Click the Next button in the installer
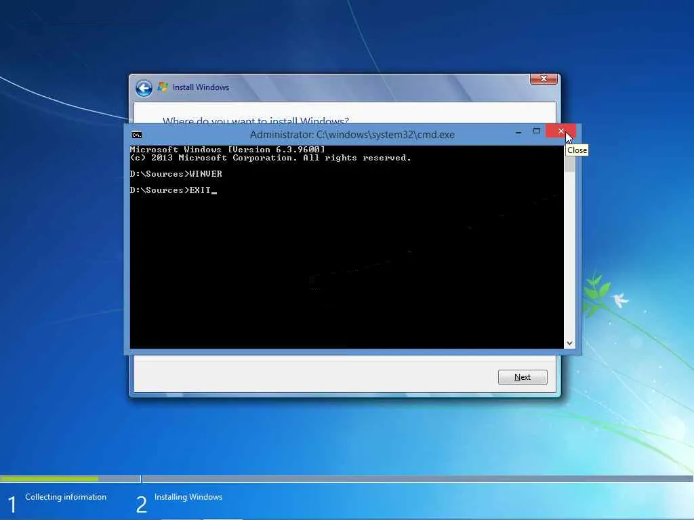This screenshot has height=520, width=694. coord(523,377)
